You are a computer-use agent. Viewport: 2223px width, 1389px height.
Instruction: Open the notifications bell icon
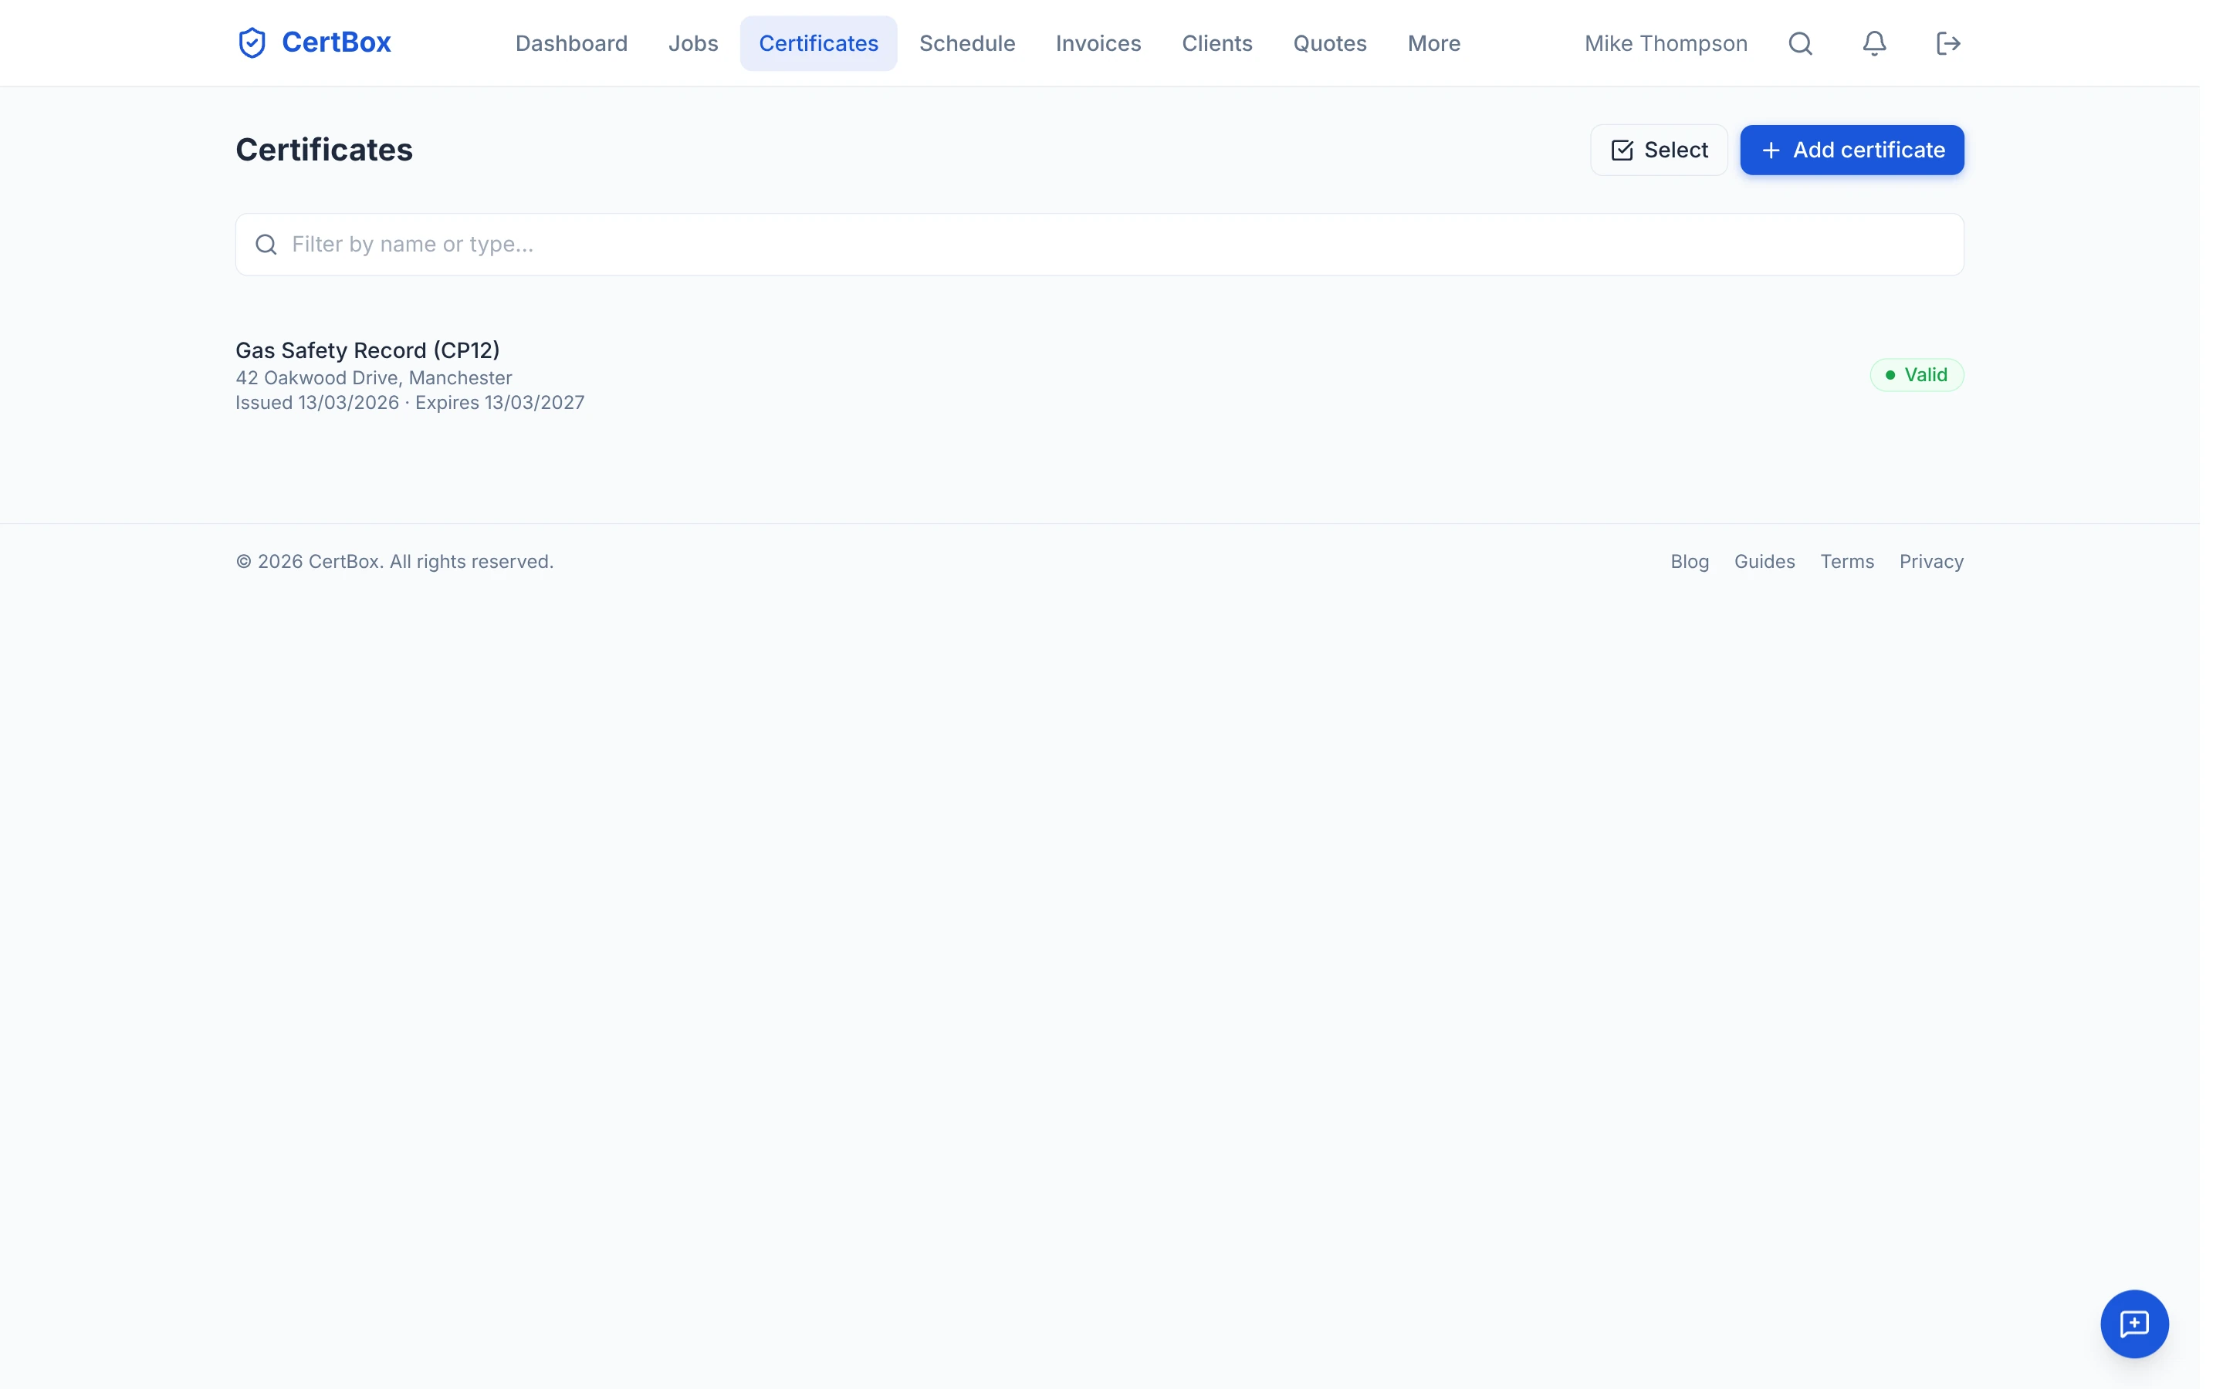click(x=1874, y=43)
